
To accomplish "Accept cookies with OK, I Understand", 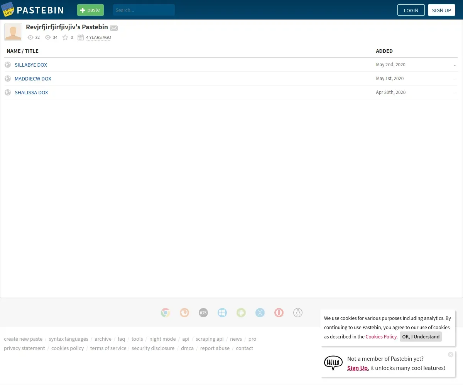I will click(421, 336).
